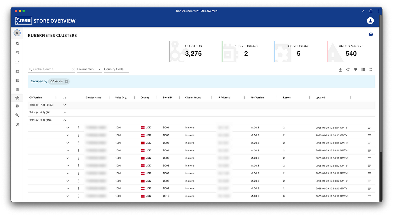Expand the Talos (v1.7.1) group
The width and height of the screenshot is (393, 216).
pos(65,105)
